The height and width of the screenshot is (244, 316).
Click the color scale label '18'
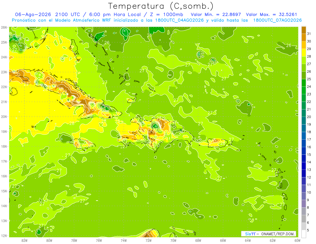coord(309,132)
